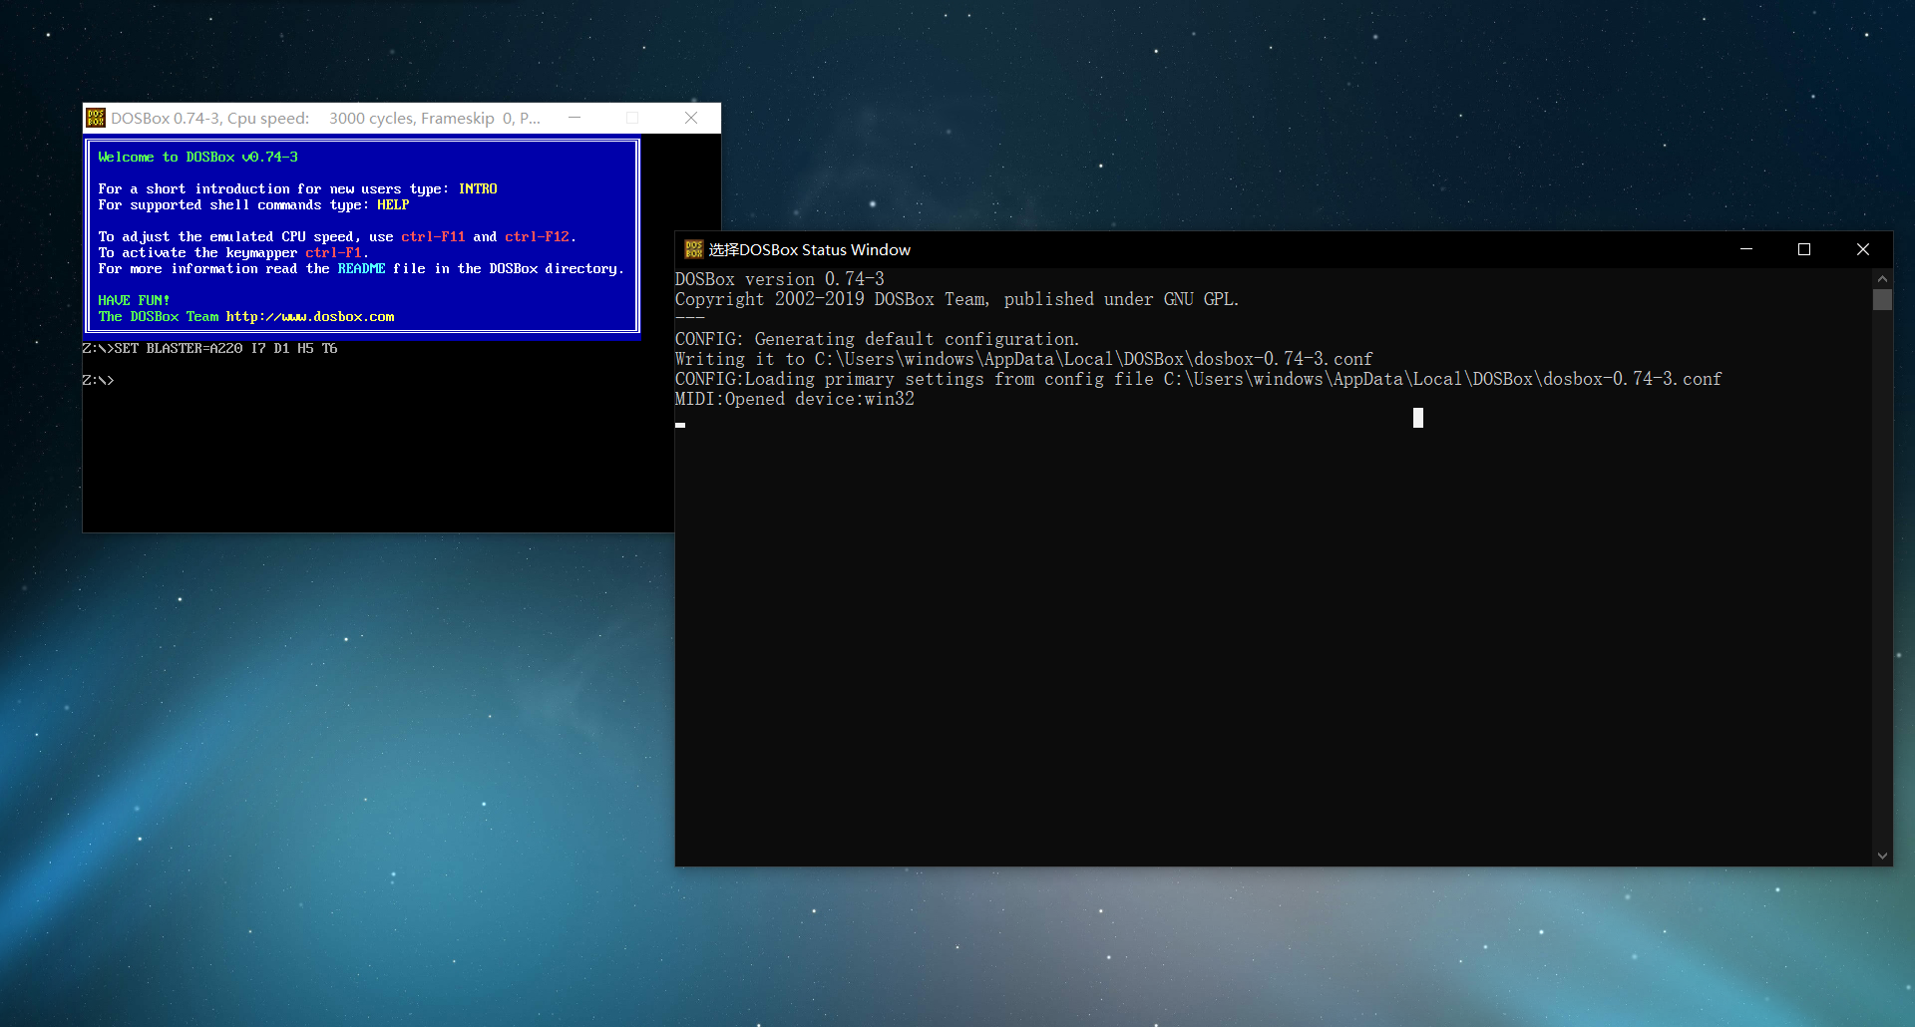The image size is (1915, 1027).
Task: Click the 'DOSBox version 0.74-3' line in Status Window
Action: 780,279
